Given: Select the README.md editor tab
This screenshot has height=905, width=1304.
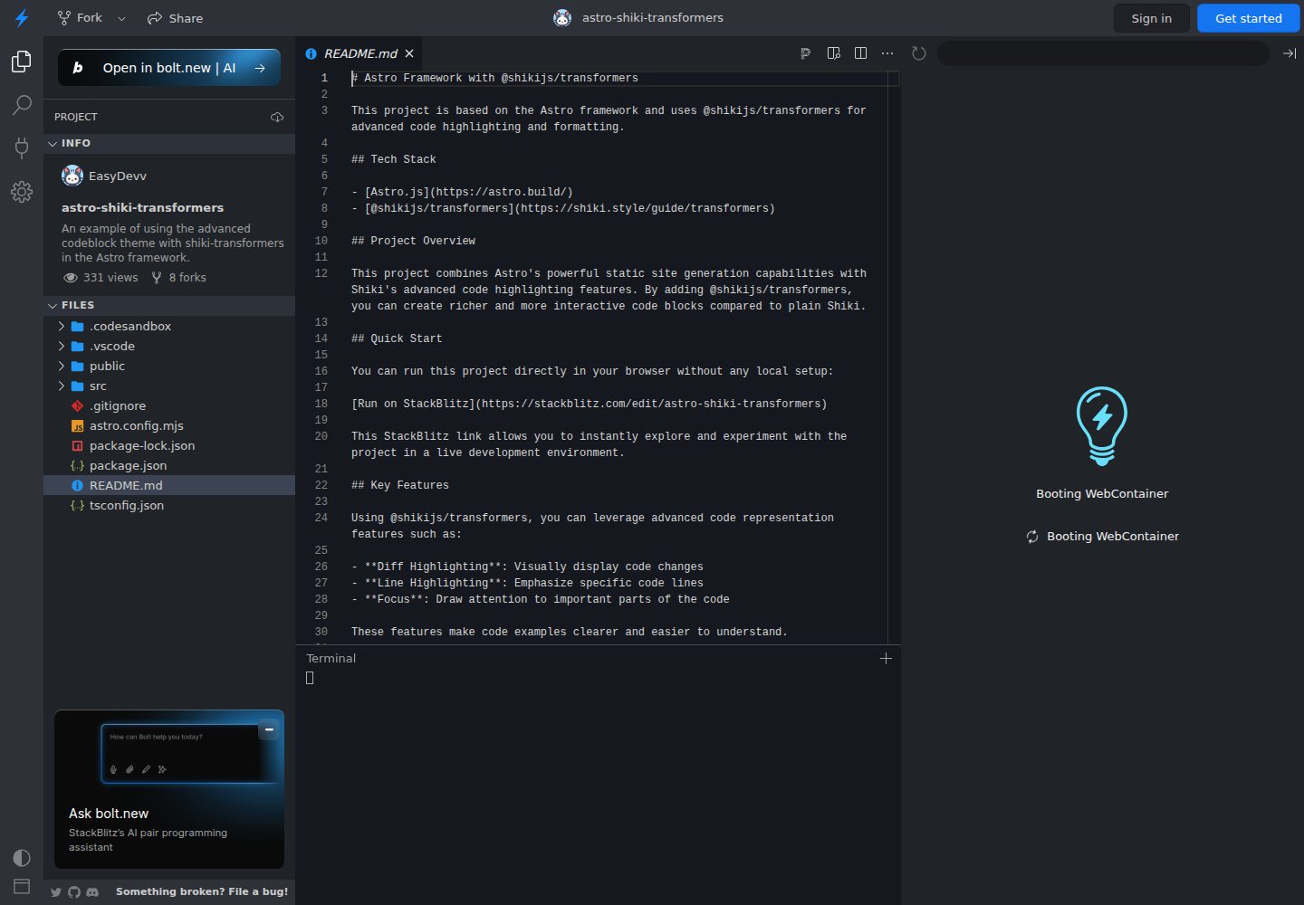Looking at the screenshot, I should click(360, 53).
